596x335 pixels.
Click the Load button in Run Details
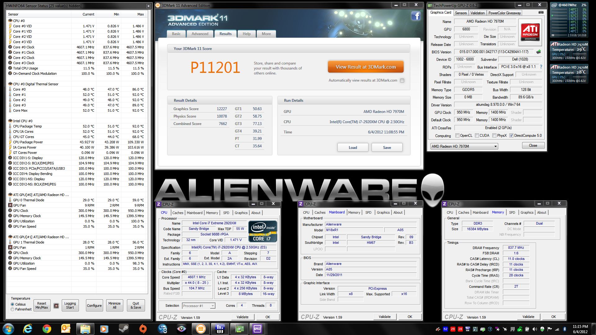(353, 147)
